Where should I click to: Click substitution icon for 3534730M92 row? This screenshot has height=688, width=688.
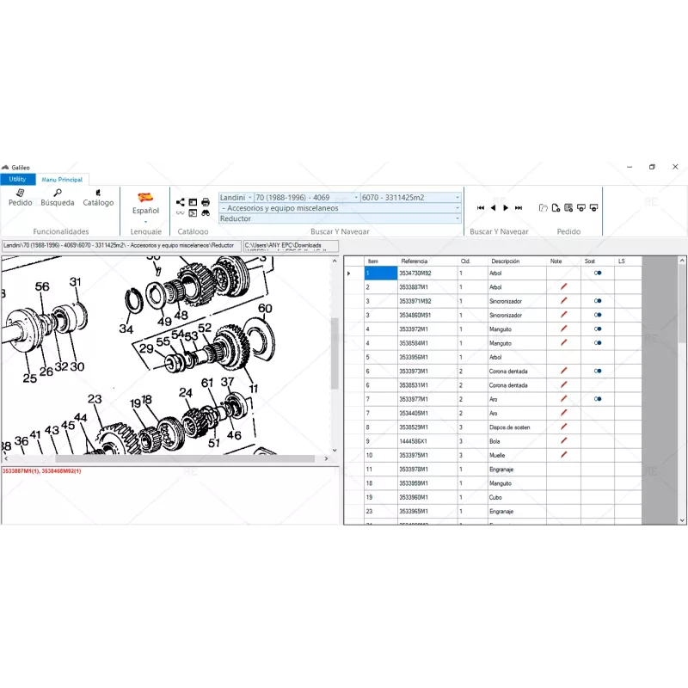point(597,273)
